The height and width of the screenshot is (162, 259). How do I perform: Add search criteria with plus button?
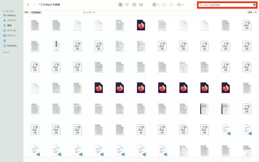[255, 12]
